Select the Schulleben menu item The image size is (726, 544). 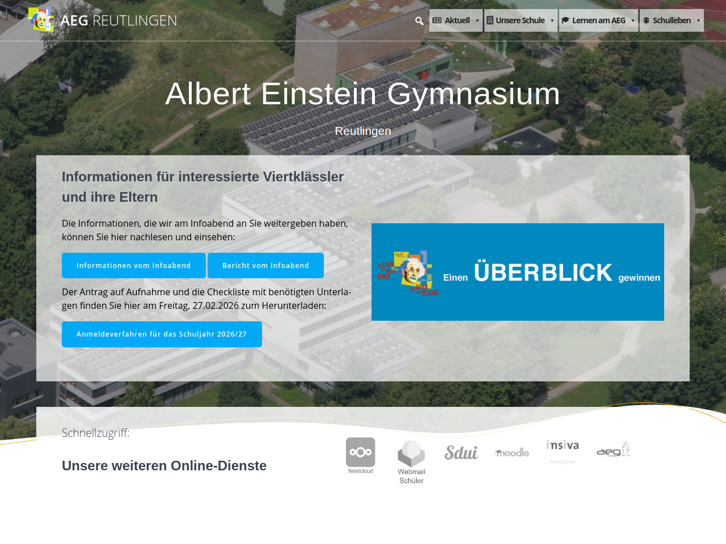tap(668, 20)
